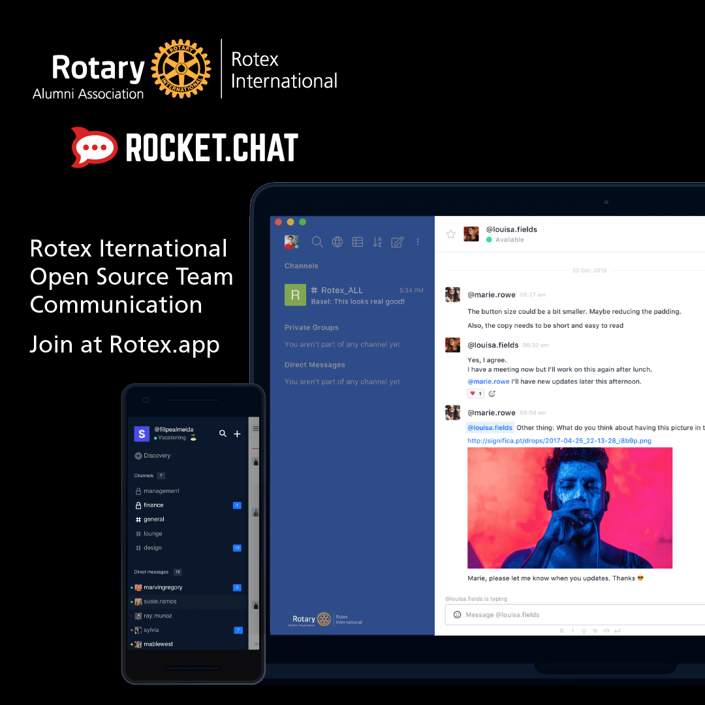Click the phone hamburger menu icon
The height and width of the screenshot is (705, 705).
coord(256,428)
